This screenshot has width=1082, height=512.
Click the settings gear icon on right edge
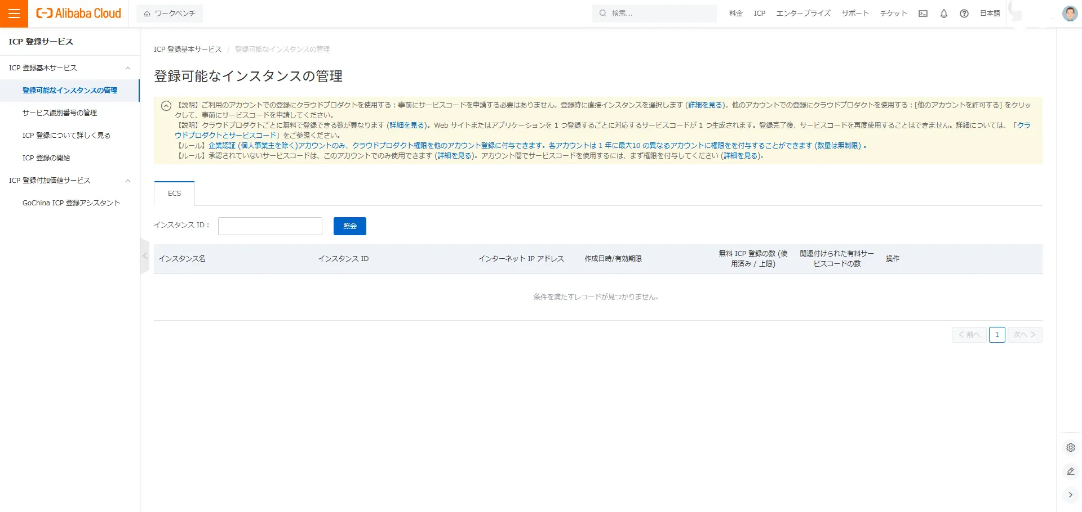point(1071,447)
